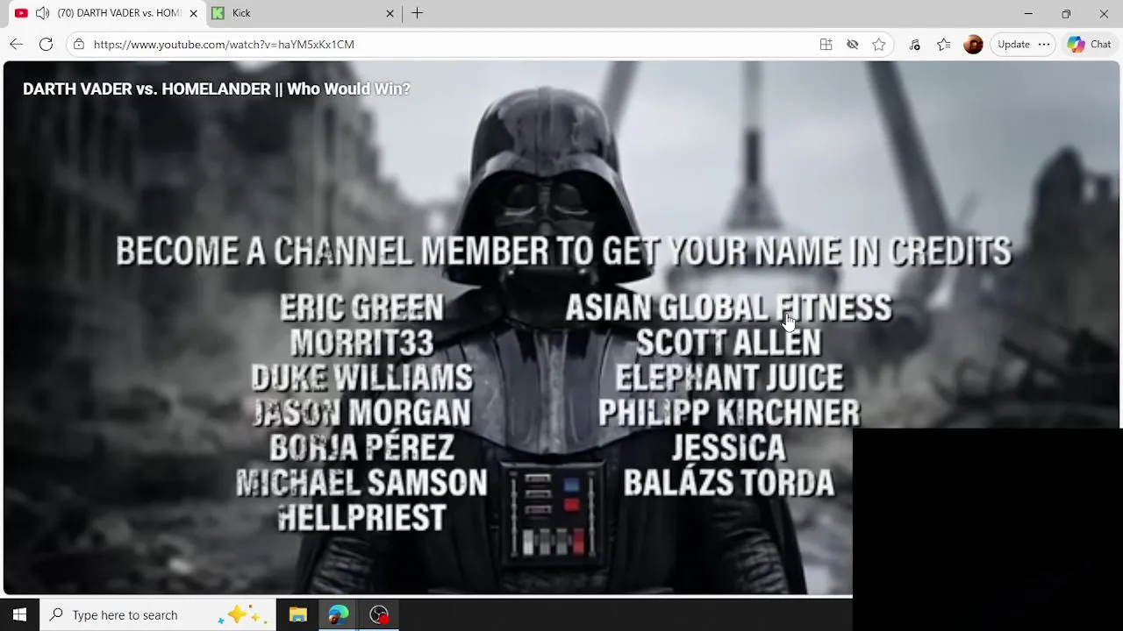Click the Kick favicon on the second tab
The height and width of the screenshot is (631, 1123).
coord(218,13)
